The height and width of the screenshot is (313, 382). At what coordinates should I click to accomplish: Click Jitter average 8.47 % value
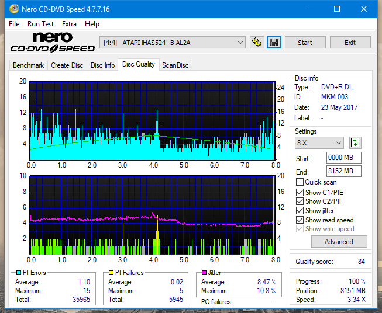tap(267, 282)
